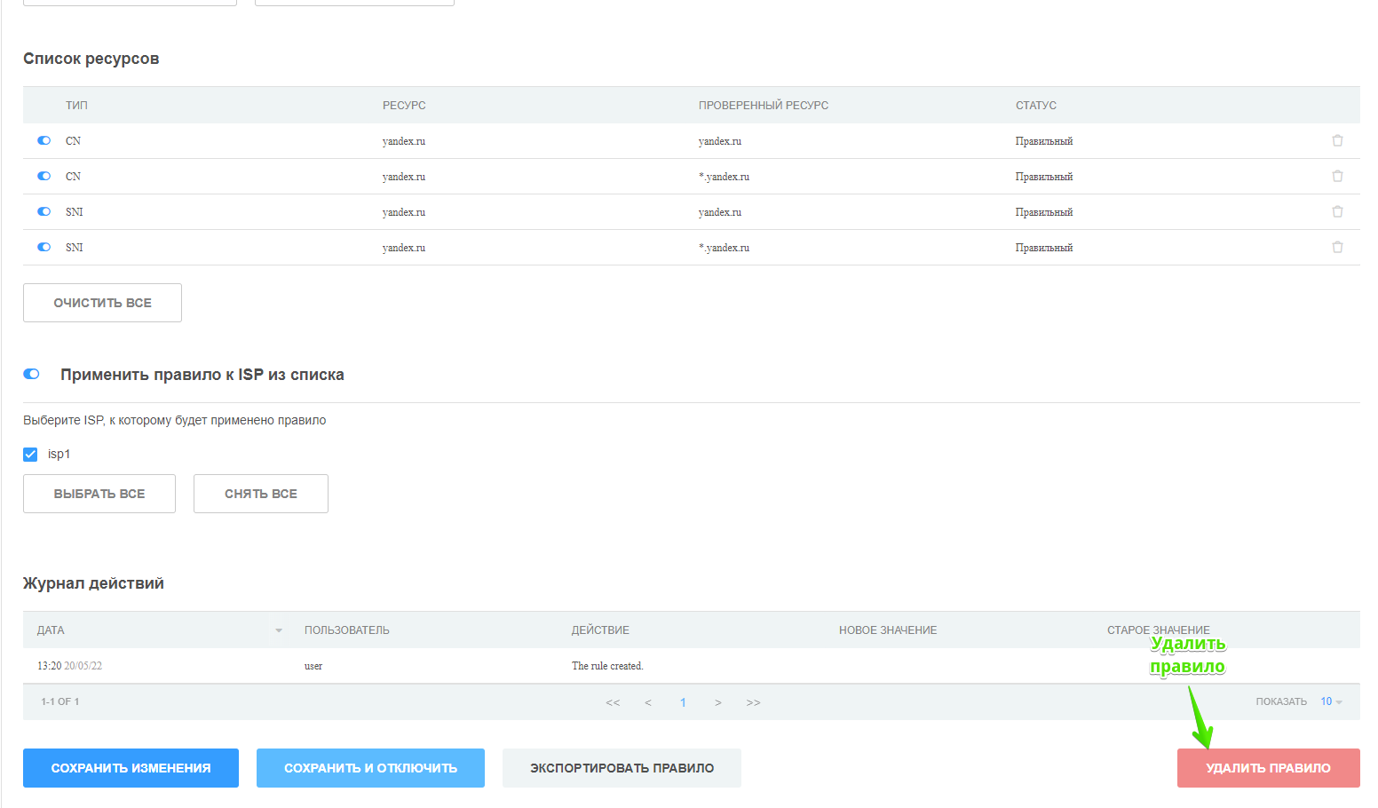Delete the SNI *.yandex.ru row with trash icon
The image size is (1378, 808).
(x=1337, y=247)
